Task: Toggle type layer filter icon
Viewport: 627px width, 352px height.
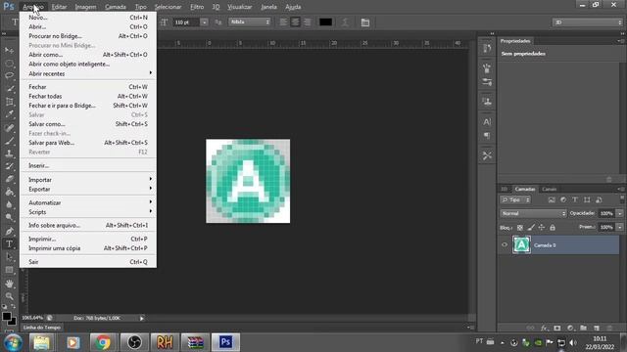Action: 575,199
